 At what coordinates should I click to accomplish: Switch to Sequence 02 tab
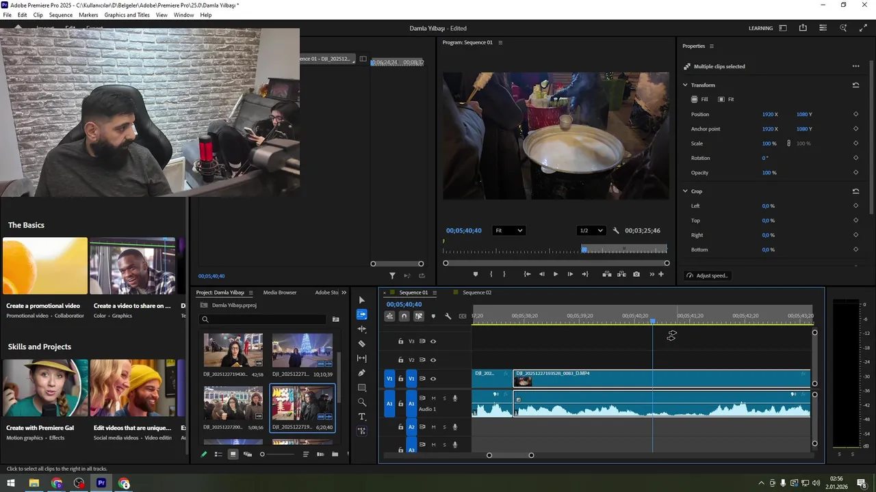click(x=476, y=292)
